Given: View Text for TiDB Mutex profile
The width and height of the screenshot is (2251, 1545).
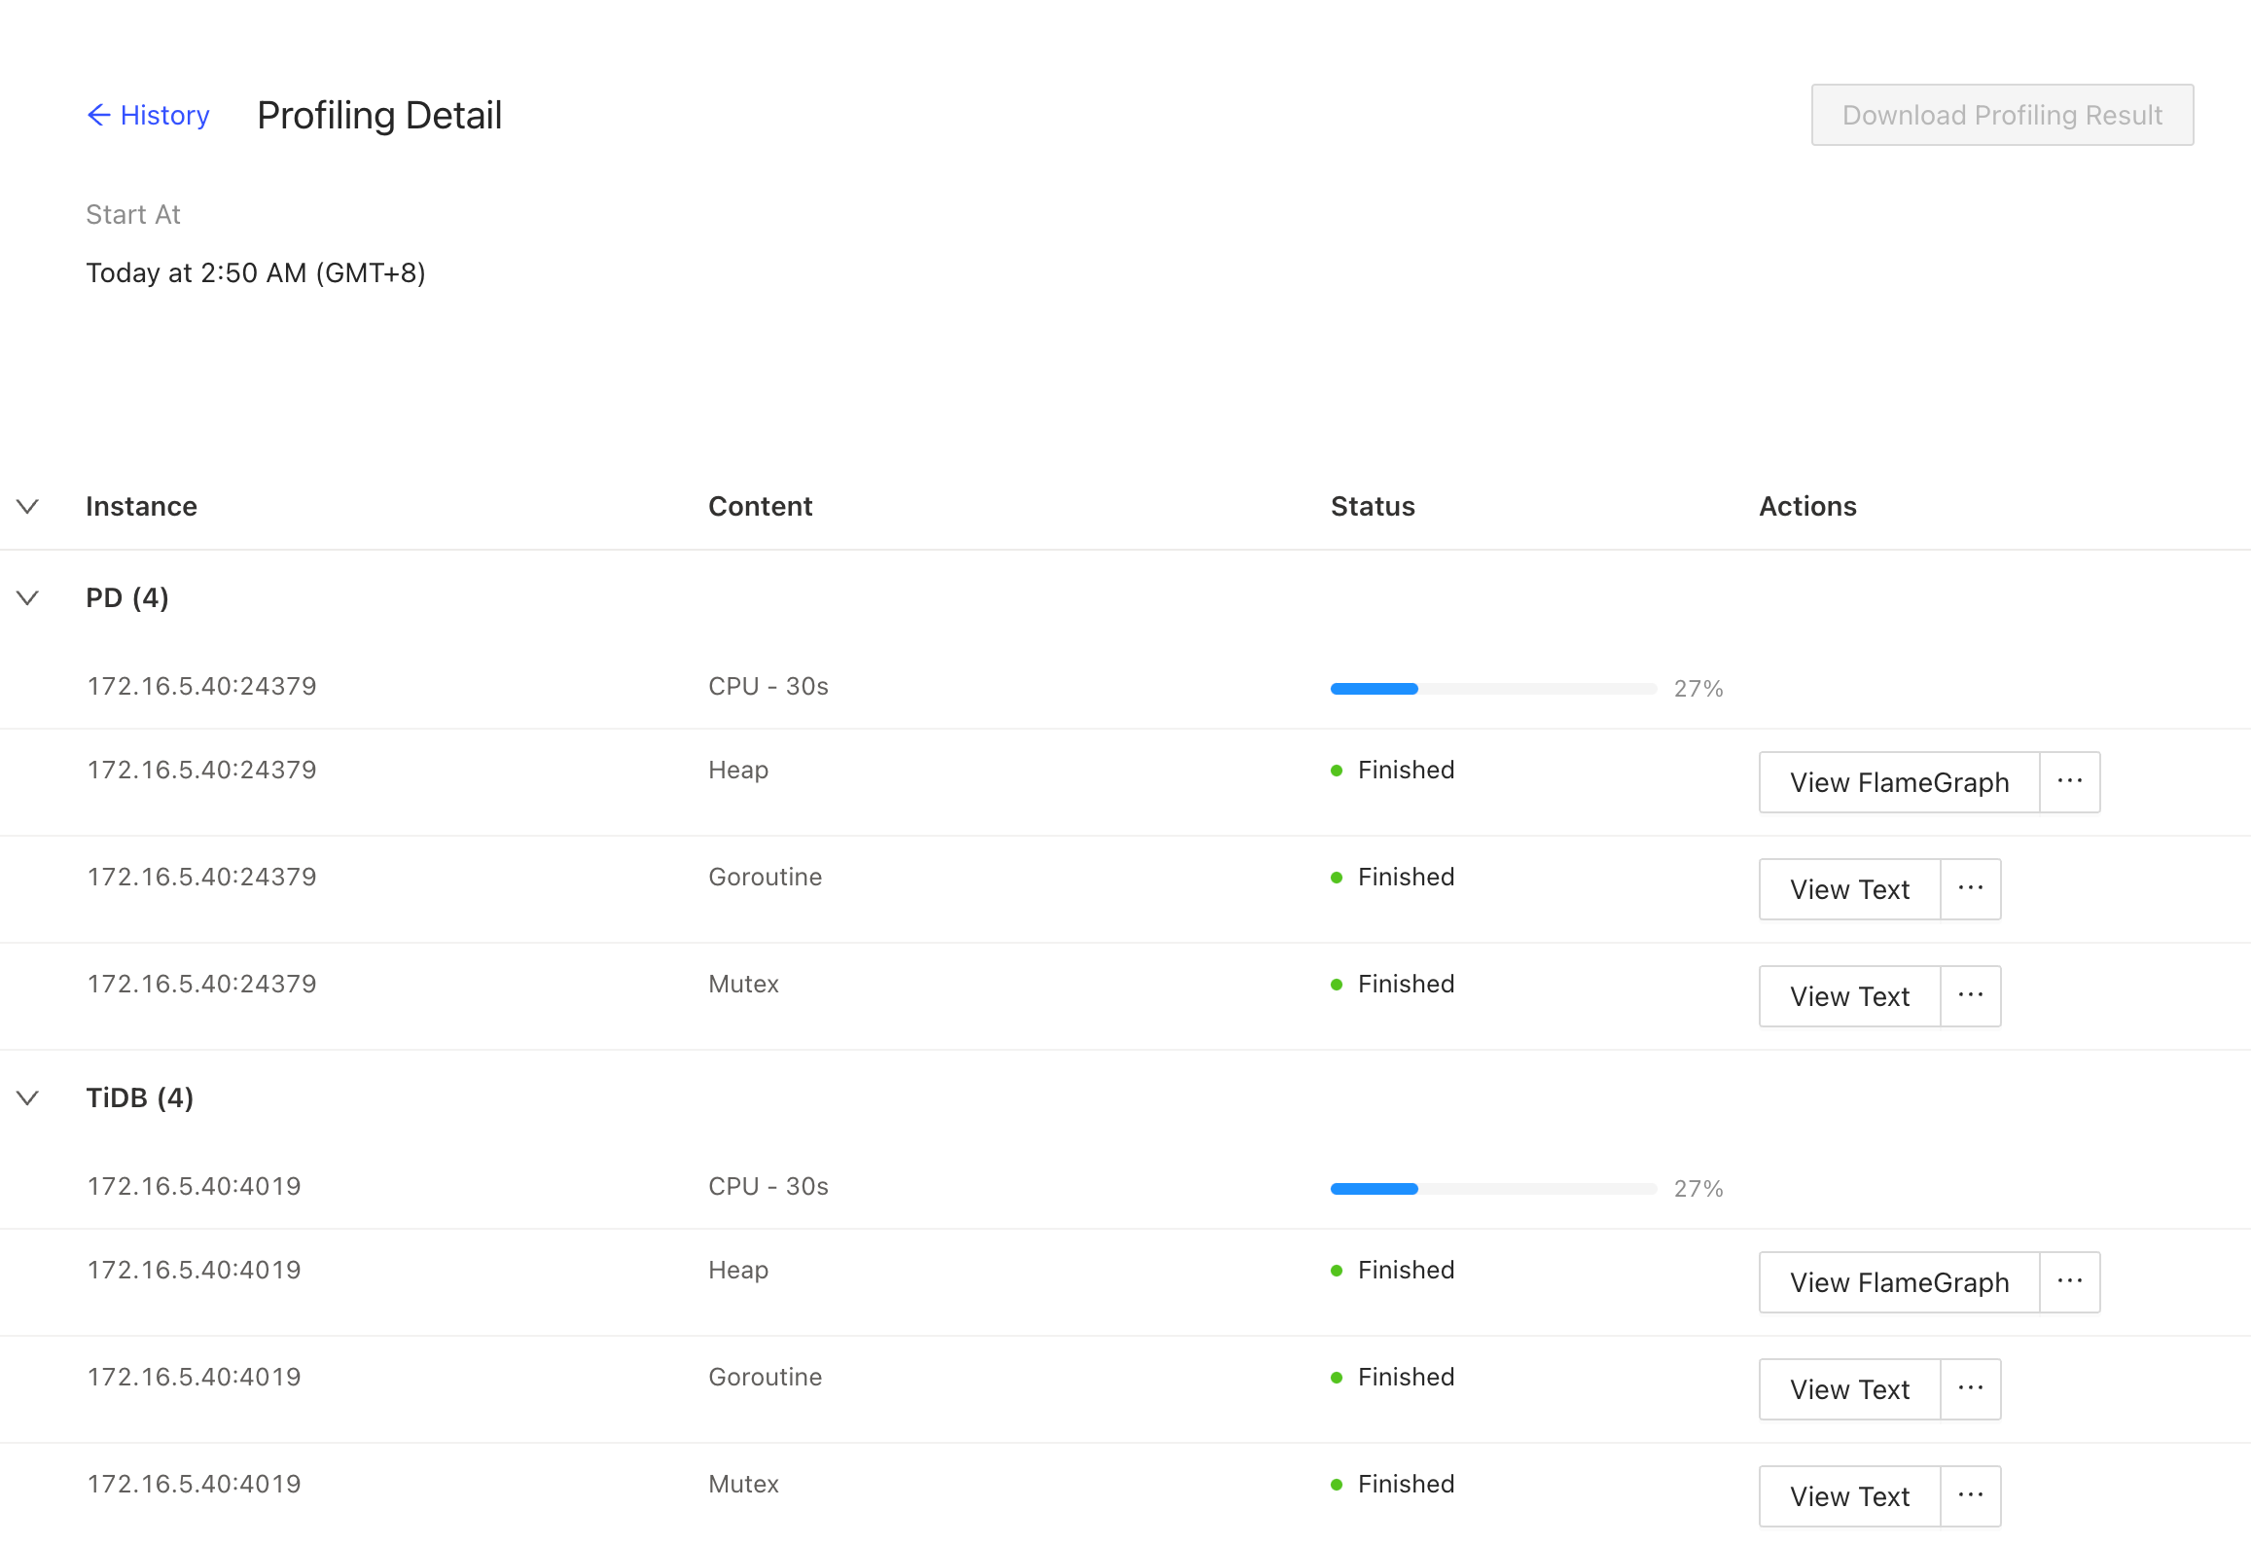Looking at the screenshot, I should pos(1848,1496).
